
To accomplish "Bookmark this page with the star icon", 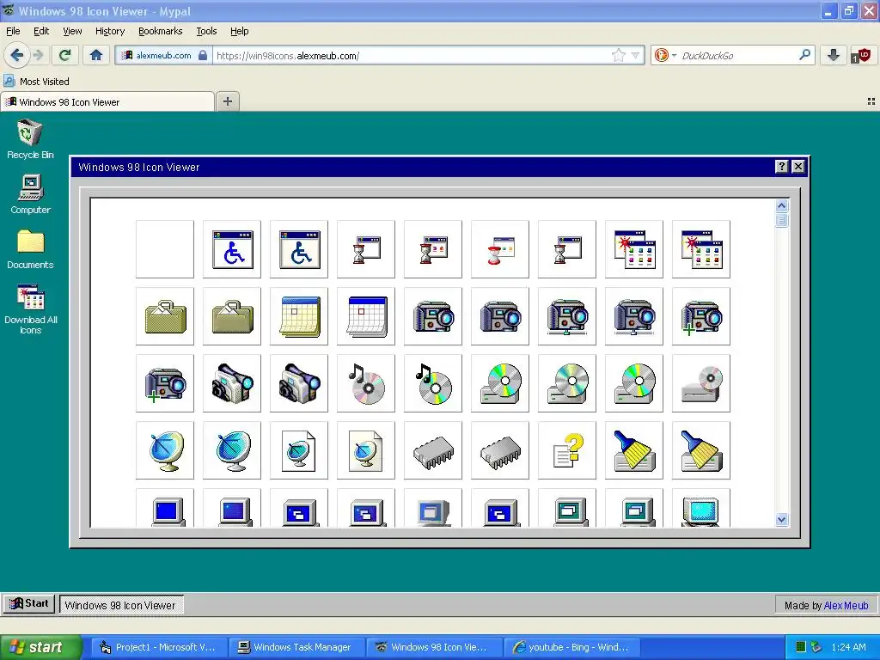I will [619, 55].
